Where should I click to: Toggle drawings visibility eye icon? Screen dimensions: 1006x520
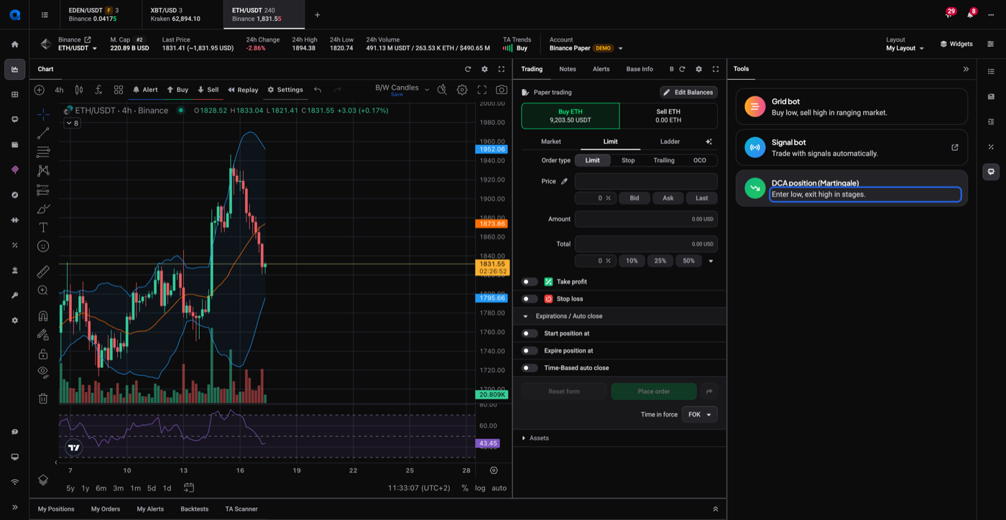point(43,372)
